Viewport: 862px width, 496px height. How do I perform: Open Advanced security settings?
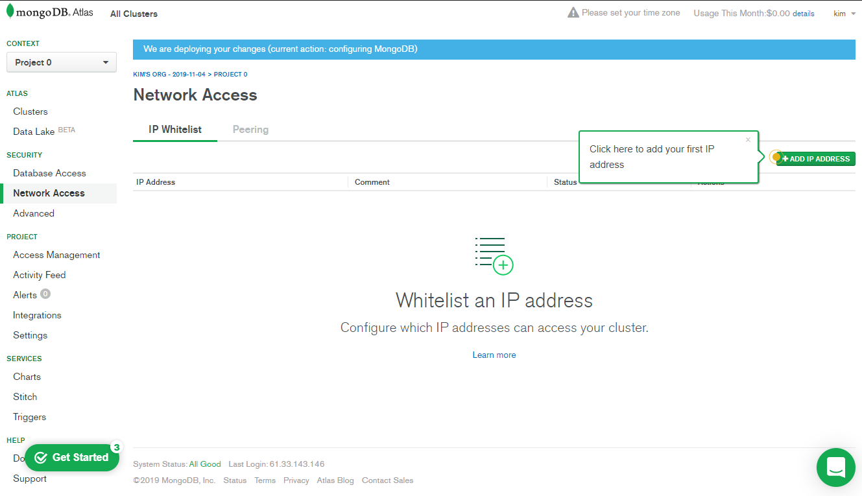click(34, 213)
